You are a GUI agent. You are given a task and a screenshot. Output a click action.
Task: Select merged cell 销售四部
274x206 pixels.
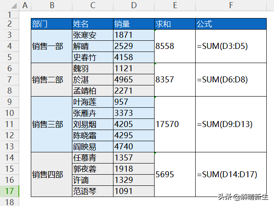pos(51,175)
